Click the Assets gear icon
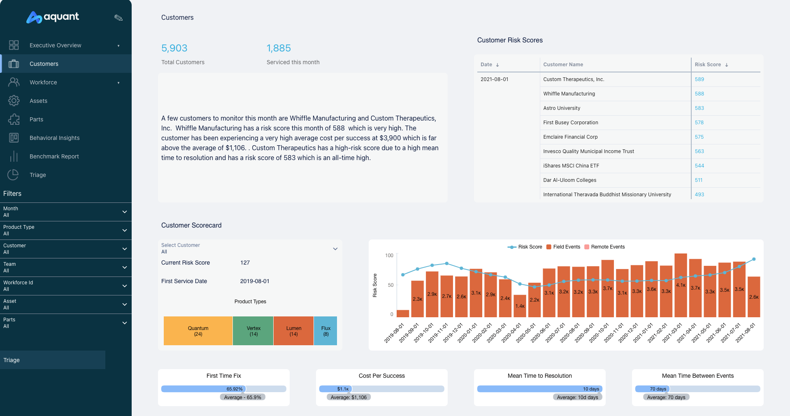 (x=14, y=101)
